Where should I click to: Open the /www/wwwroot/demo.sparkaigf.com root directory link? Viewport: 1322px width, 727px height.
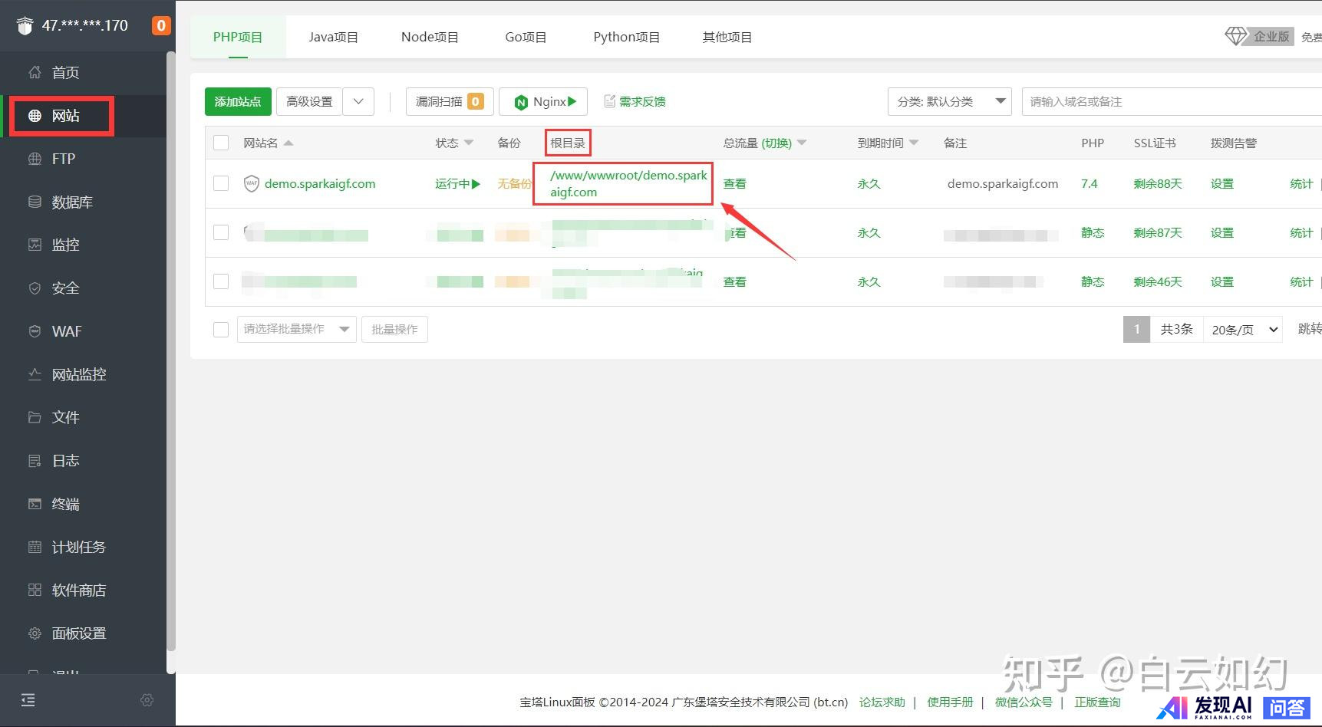628,184
